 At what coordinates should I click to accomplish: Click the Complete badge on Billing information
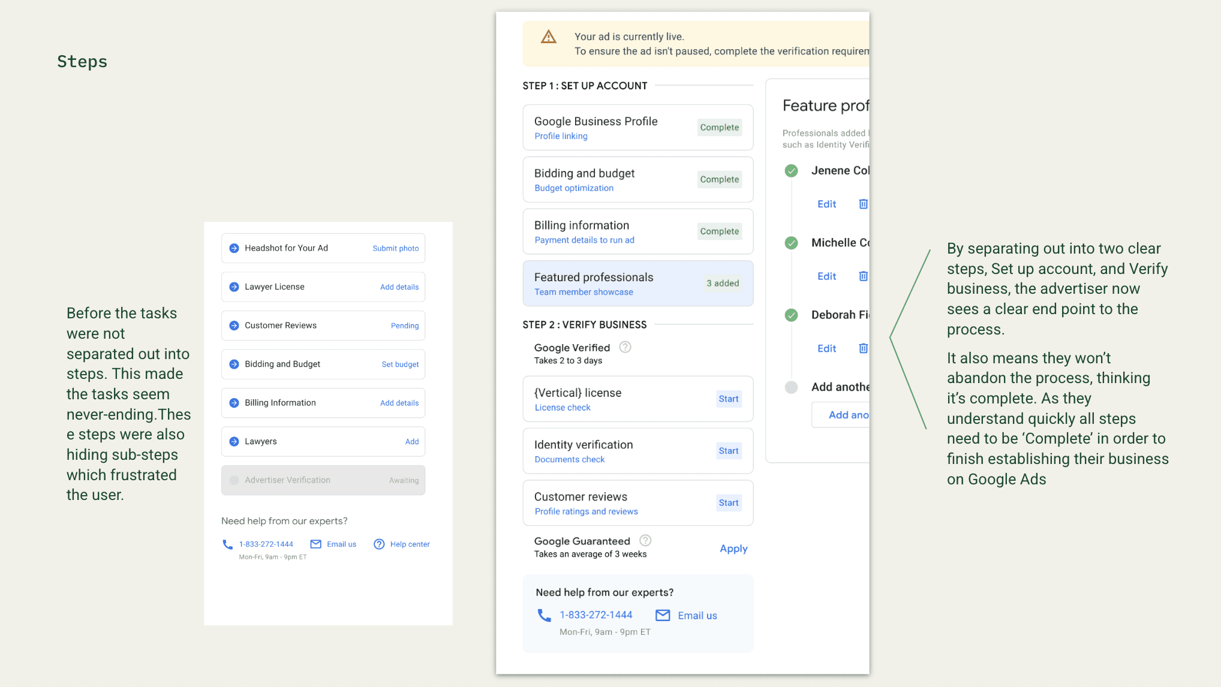(x=720, y=231)
